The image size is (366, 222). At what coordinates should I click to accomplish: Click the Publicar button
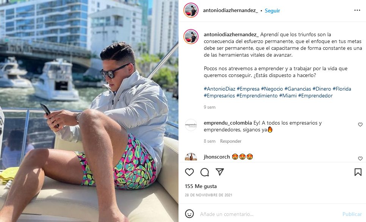point(352,214)
